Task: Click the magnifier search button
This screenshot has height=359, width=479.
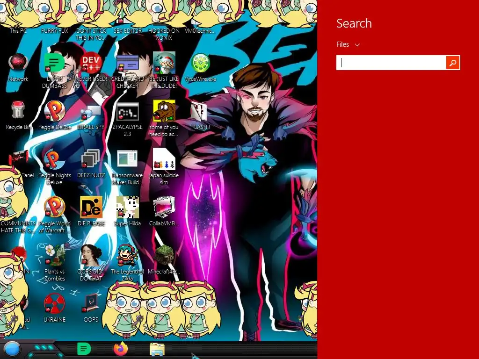Action: click(x=453, y=63)
